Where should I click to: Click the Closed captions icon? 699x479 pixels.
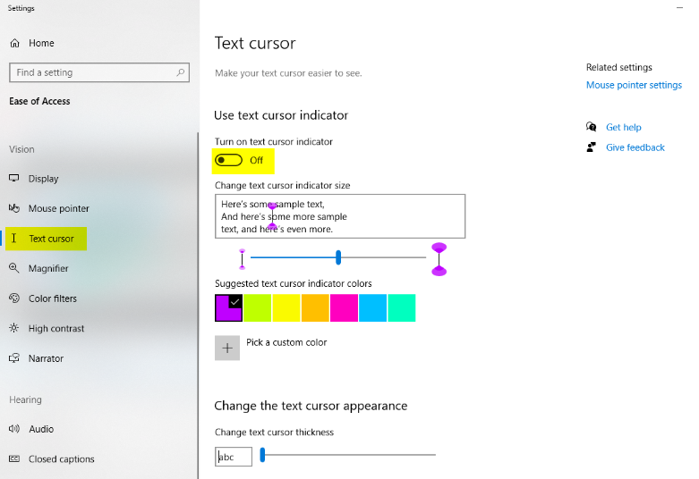point(14,458)
